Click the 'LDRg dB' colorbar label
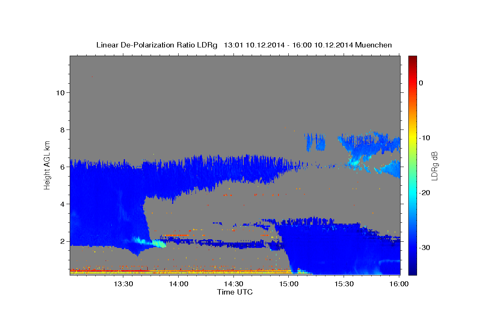This screenshot has height=330, width=495. [x=434, y=165]
